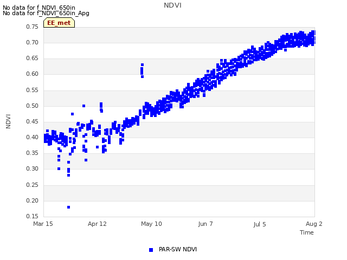The height and width of the screenshot is (260, 347).
Task: Click the 0.55 y-axis tick label
Action: click(32, 90)
